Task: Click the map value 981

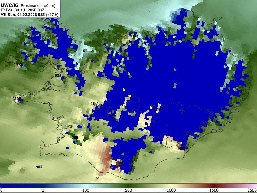Action: tap(132, 37)
